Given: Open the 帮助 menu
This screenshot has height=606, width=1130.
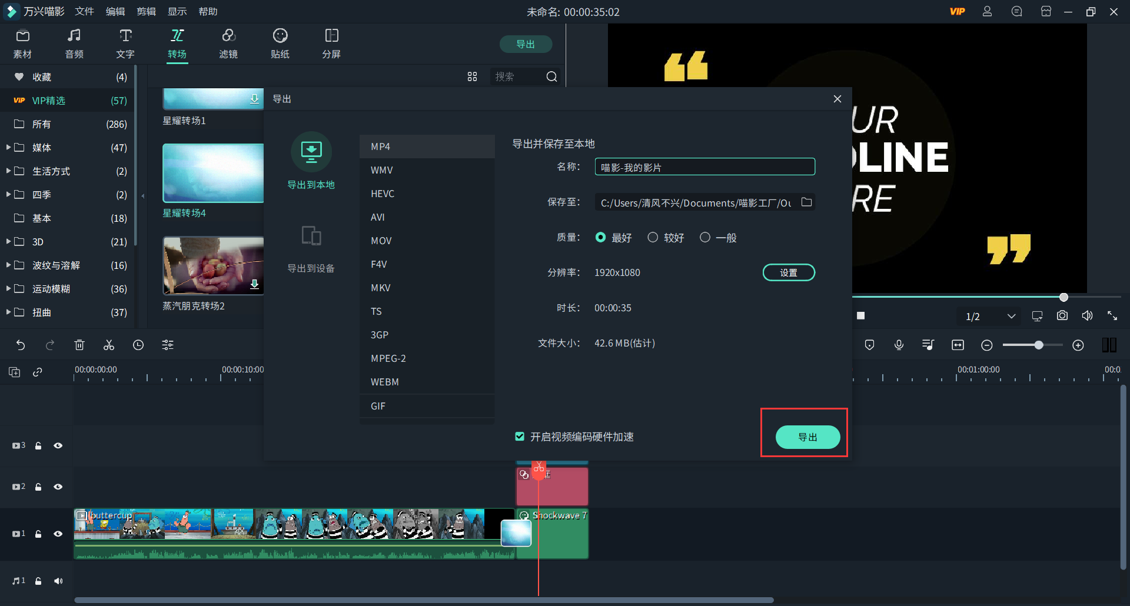Looking at the screenshot, I should [207, 11].
